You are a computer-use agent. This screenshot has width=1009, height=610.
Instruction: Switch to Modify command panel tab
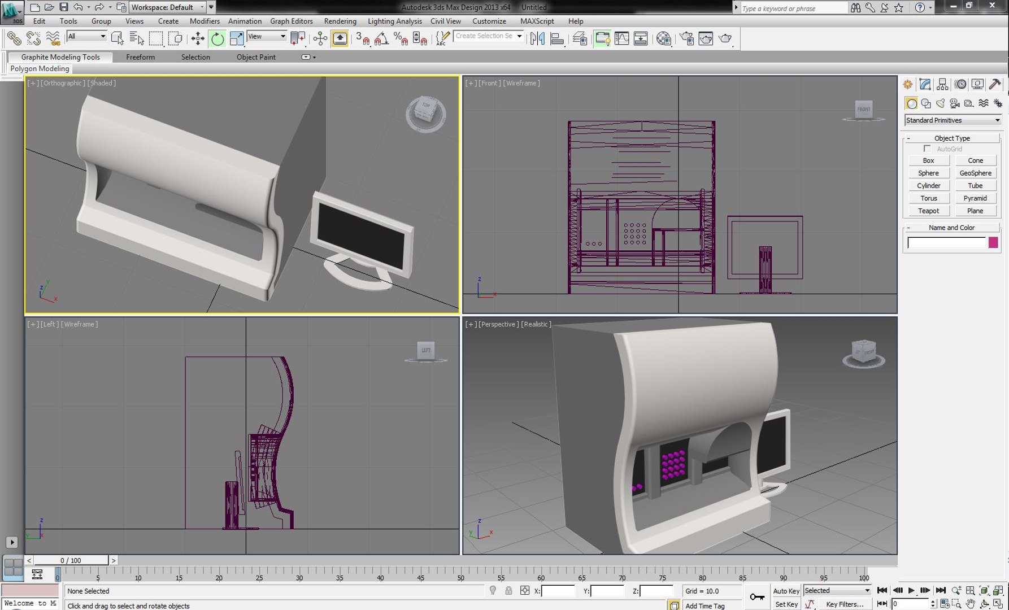pos(925,84)
